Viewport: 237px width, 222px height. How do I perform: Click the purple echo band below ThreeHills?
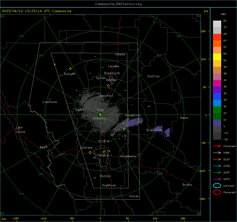pos(133,122)
